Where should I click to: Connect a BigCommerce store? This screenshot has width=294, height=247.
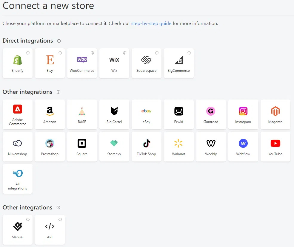178,63
